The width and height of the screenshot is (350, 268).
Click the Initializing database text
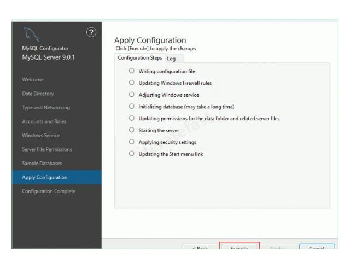186,107
